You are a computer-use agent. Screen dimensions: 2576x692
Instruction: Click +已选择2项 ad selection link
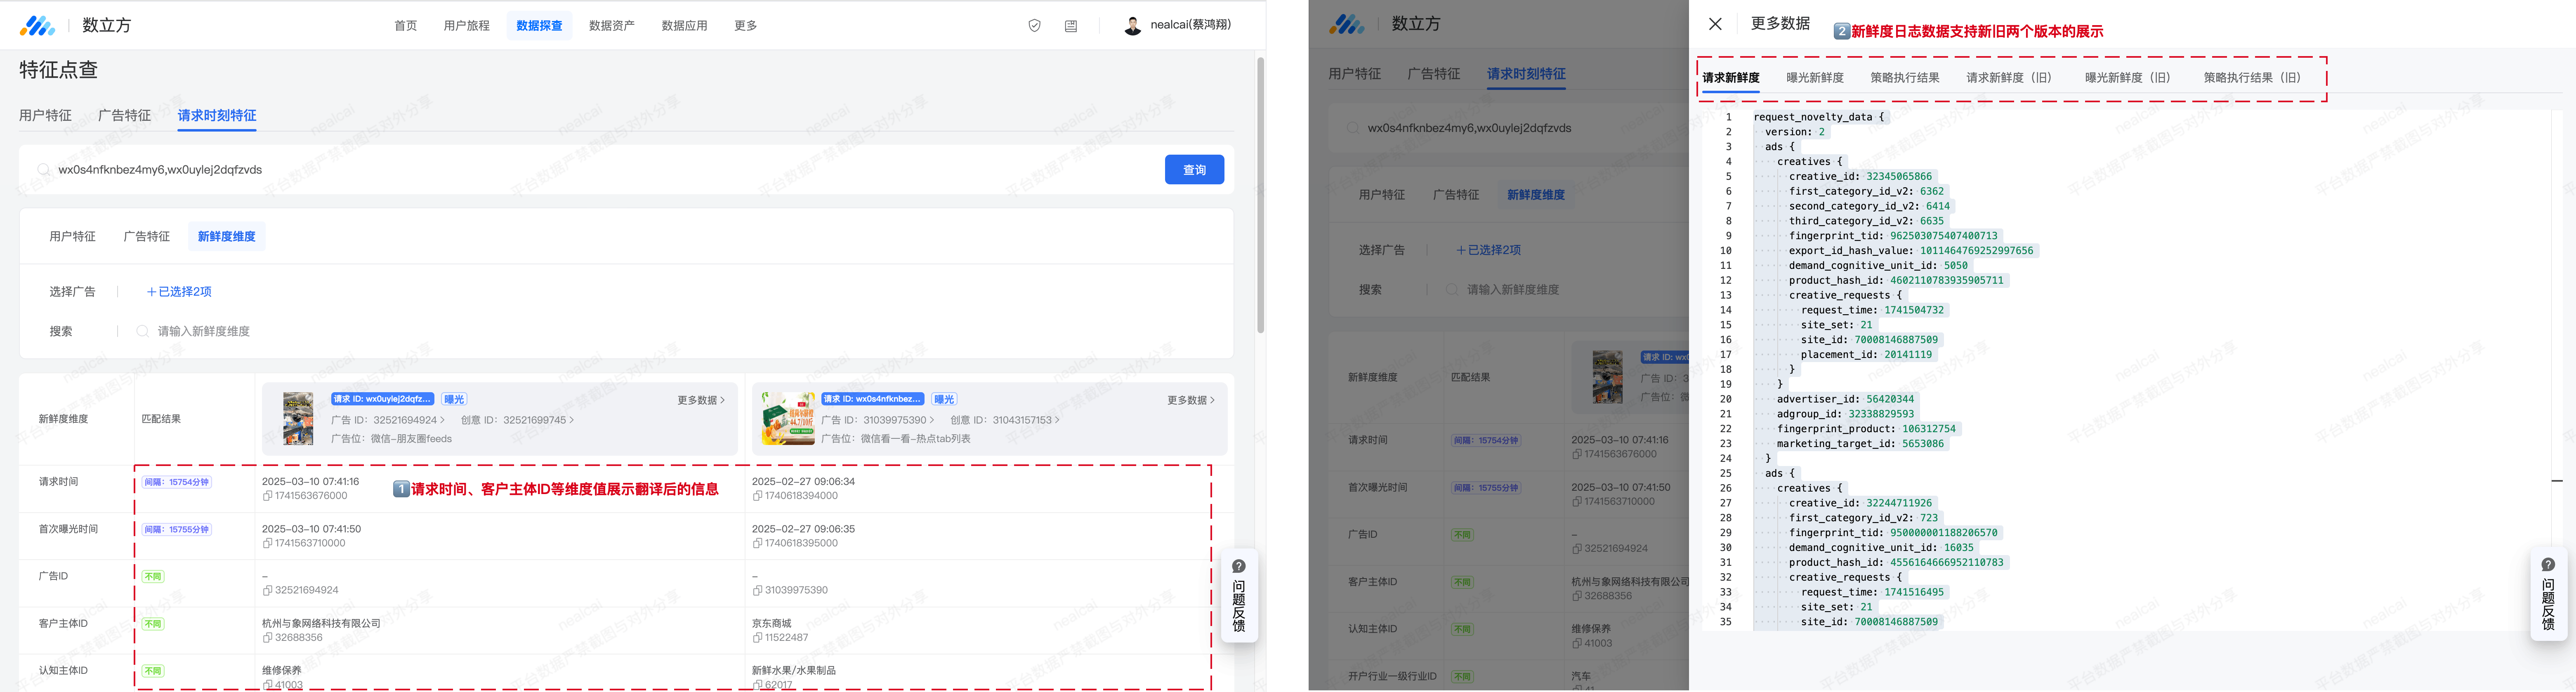(179, 292)
